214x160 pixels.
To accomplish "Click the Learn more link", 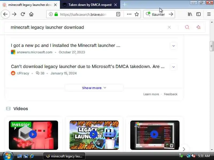I will pyautogui.click(x=151, y=94).
